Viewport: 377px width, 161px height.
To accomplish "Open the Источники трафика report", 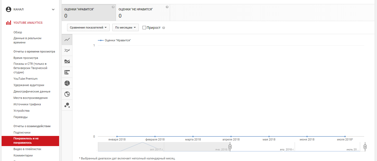I will click(x=27, y=104).
